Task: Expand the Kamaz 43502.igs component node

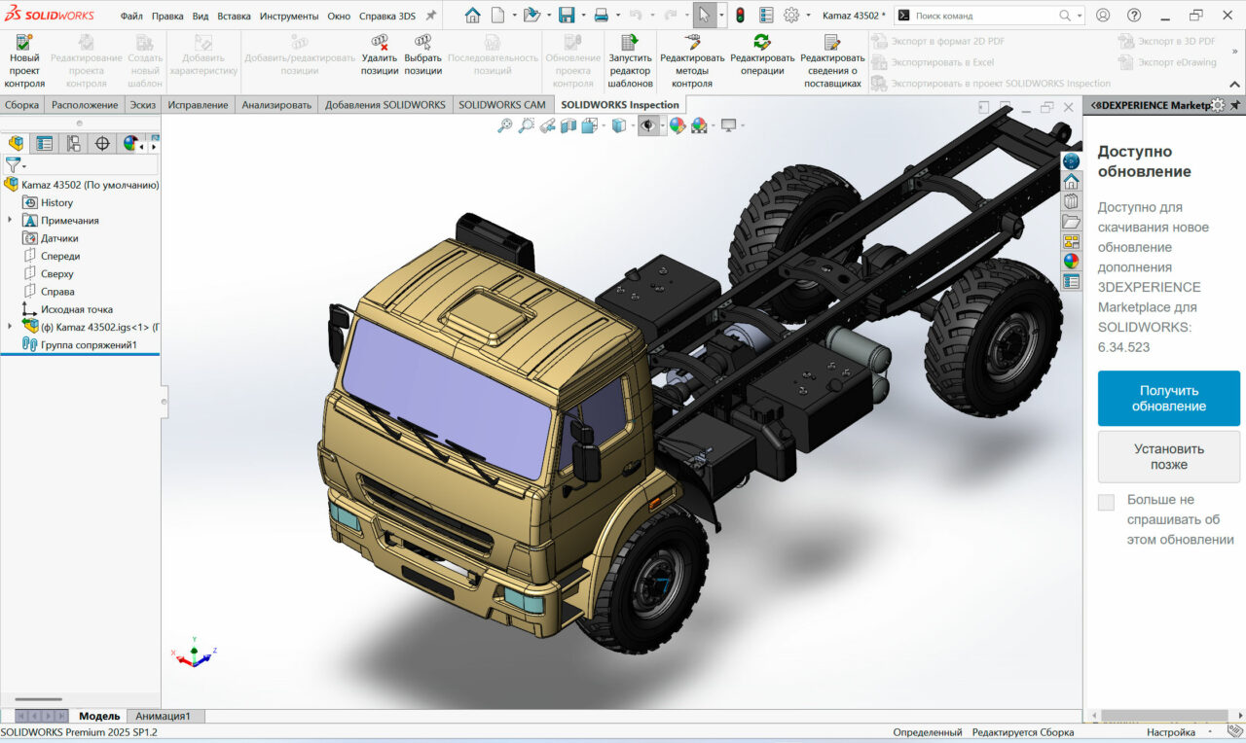Action: pos(10,327)
